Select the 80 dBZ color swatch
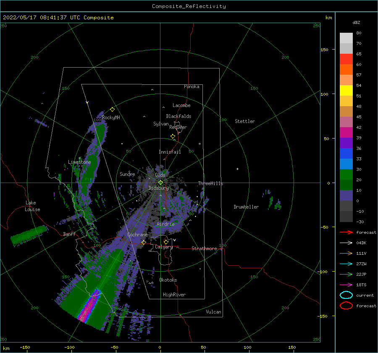 pyautogui.click(x=346, y=38)
